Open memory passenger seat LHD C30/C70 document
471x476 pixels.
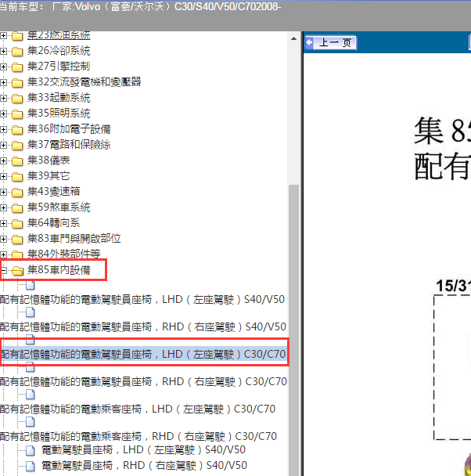click(138, 409)
